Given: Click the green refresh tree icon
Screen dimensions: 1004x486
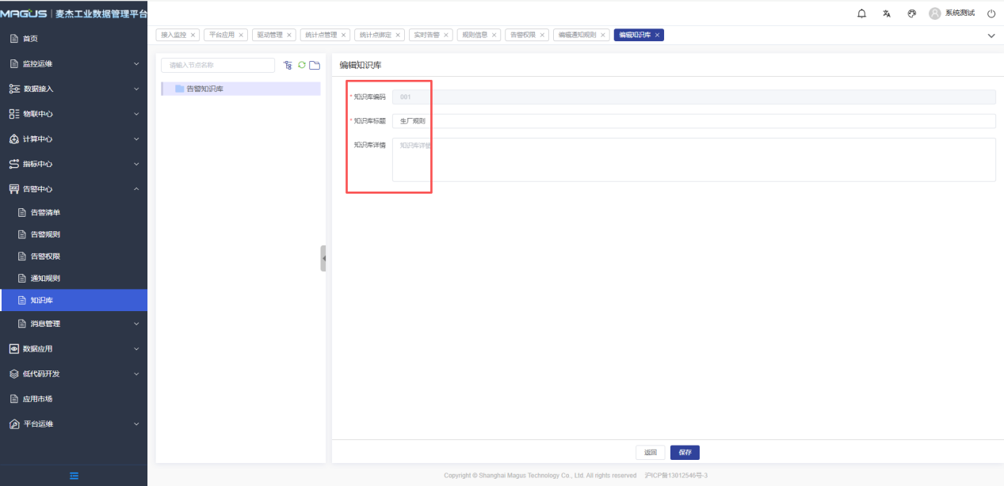Looking at the screenshot, I should [x=301, y=65].
